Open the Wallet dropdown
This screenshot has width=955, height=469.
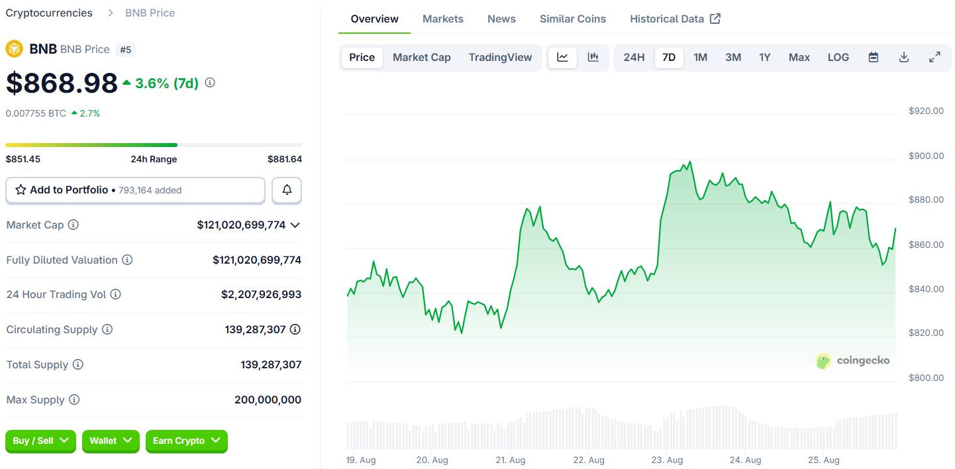click(x=111, y=441)
